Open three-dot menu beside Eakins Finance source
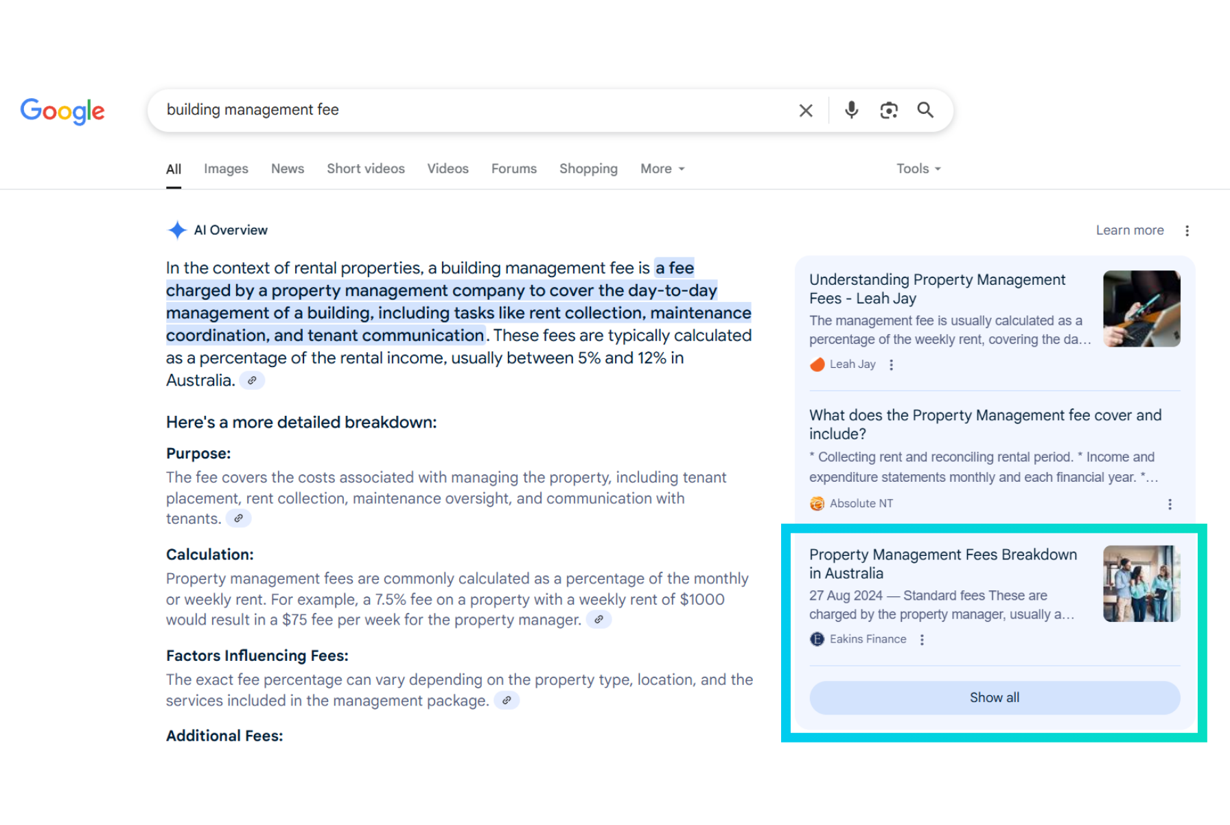Viewport: 1230px width, 825px height. point(922,640)
